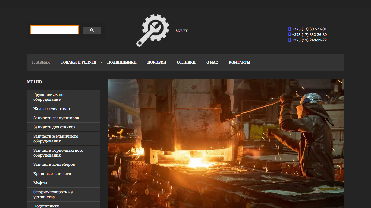Open Муфты sidebar item
The image size is (371, 208).
(63, 183)
